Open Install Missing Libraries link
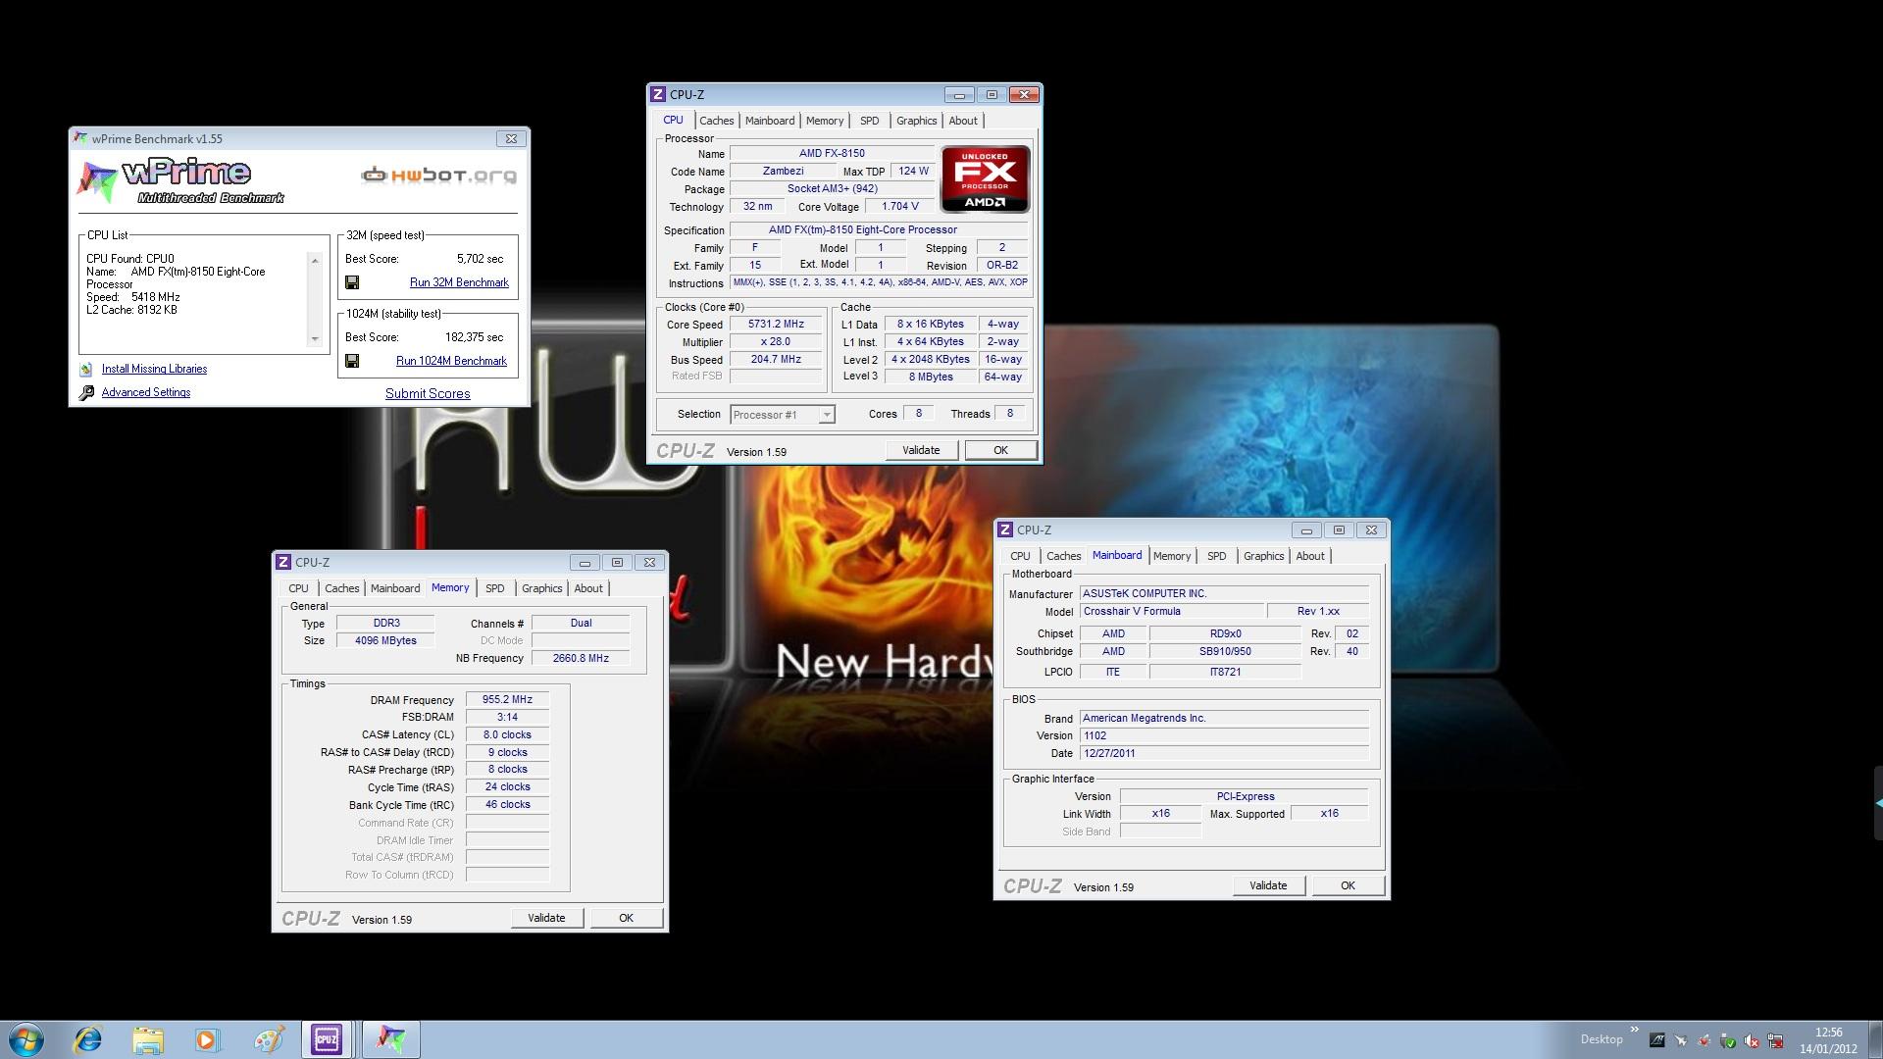1883x1059 pixels. [154, 370]
